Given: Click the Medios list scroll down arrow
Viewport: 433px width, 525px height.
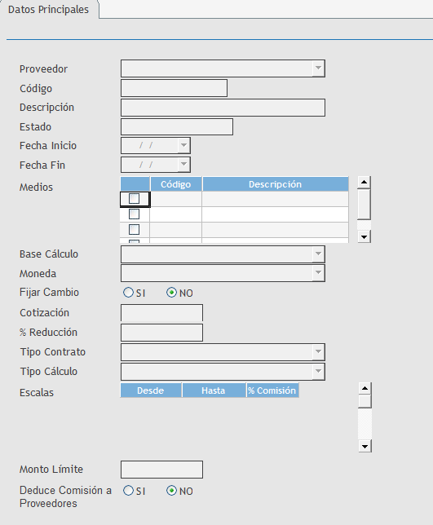Looking at the screenshot, I should pos(364,236).
